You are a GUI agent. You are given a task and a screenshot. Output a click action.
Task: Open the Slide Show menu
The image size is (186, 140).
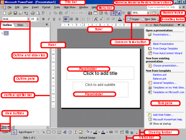click(69, 7)
